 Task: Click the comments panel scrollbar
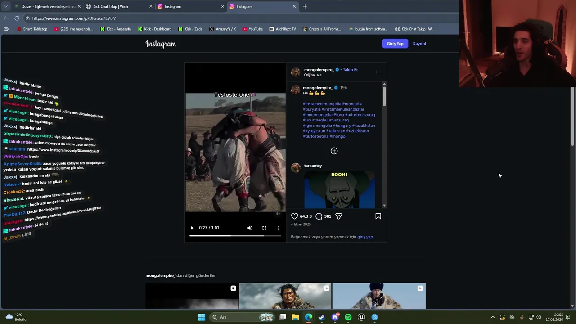pos(384,95)
